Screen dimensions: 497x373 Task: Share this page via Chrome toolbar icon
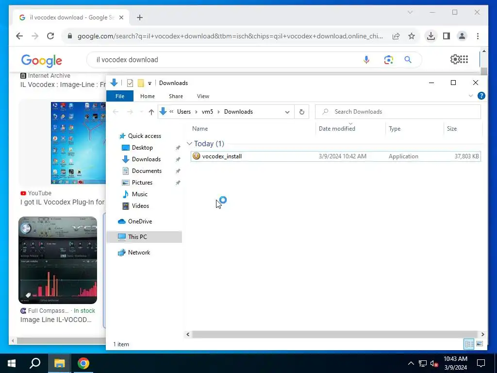coord(396,36)
